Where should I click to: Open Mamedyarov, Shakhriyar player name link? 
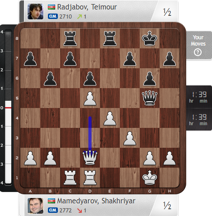coord(96,201)
